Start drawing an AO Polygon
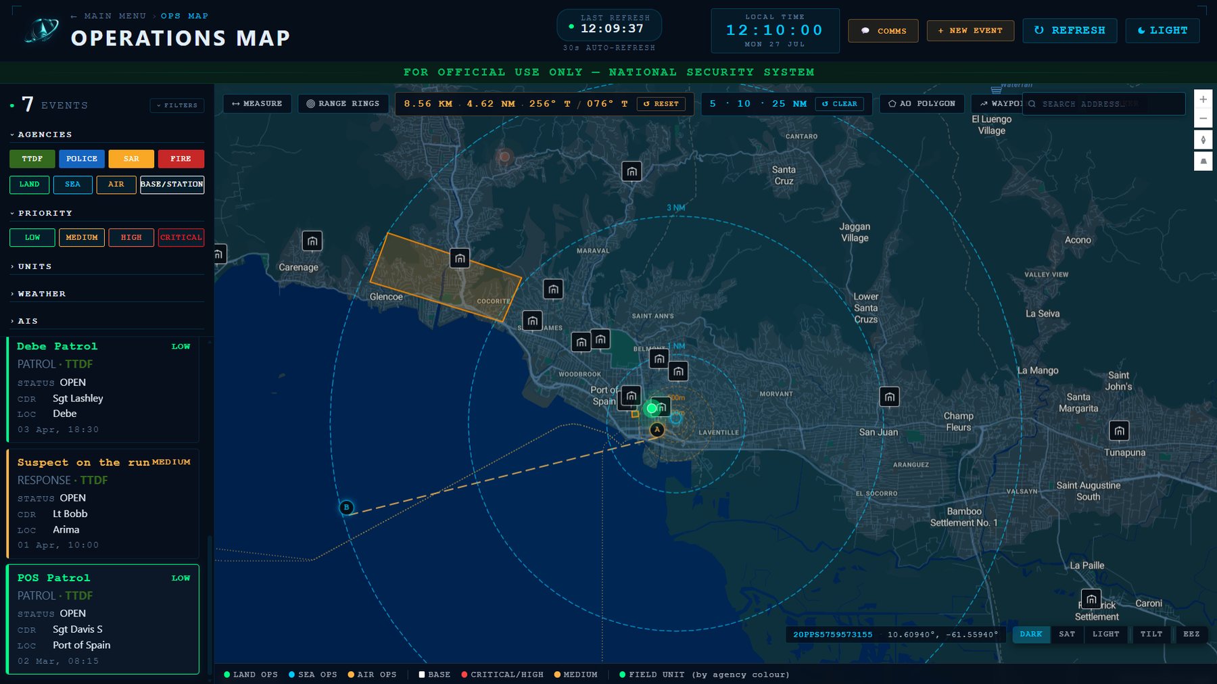 click(922, 104)
